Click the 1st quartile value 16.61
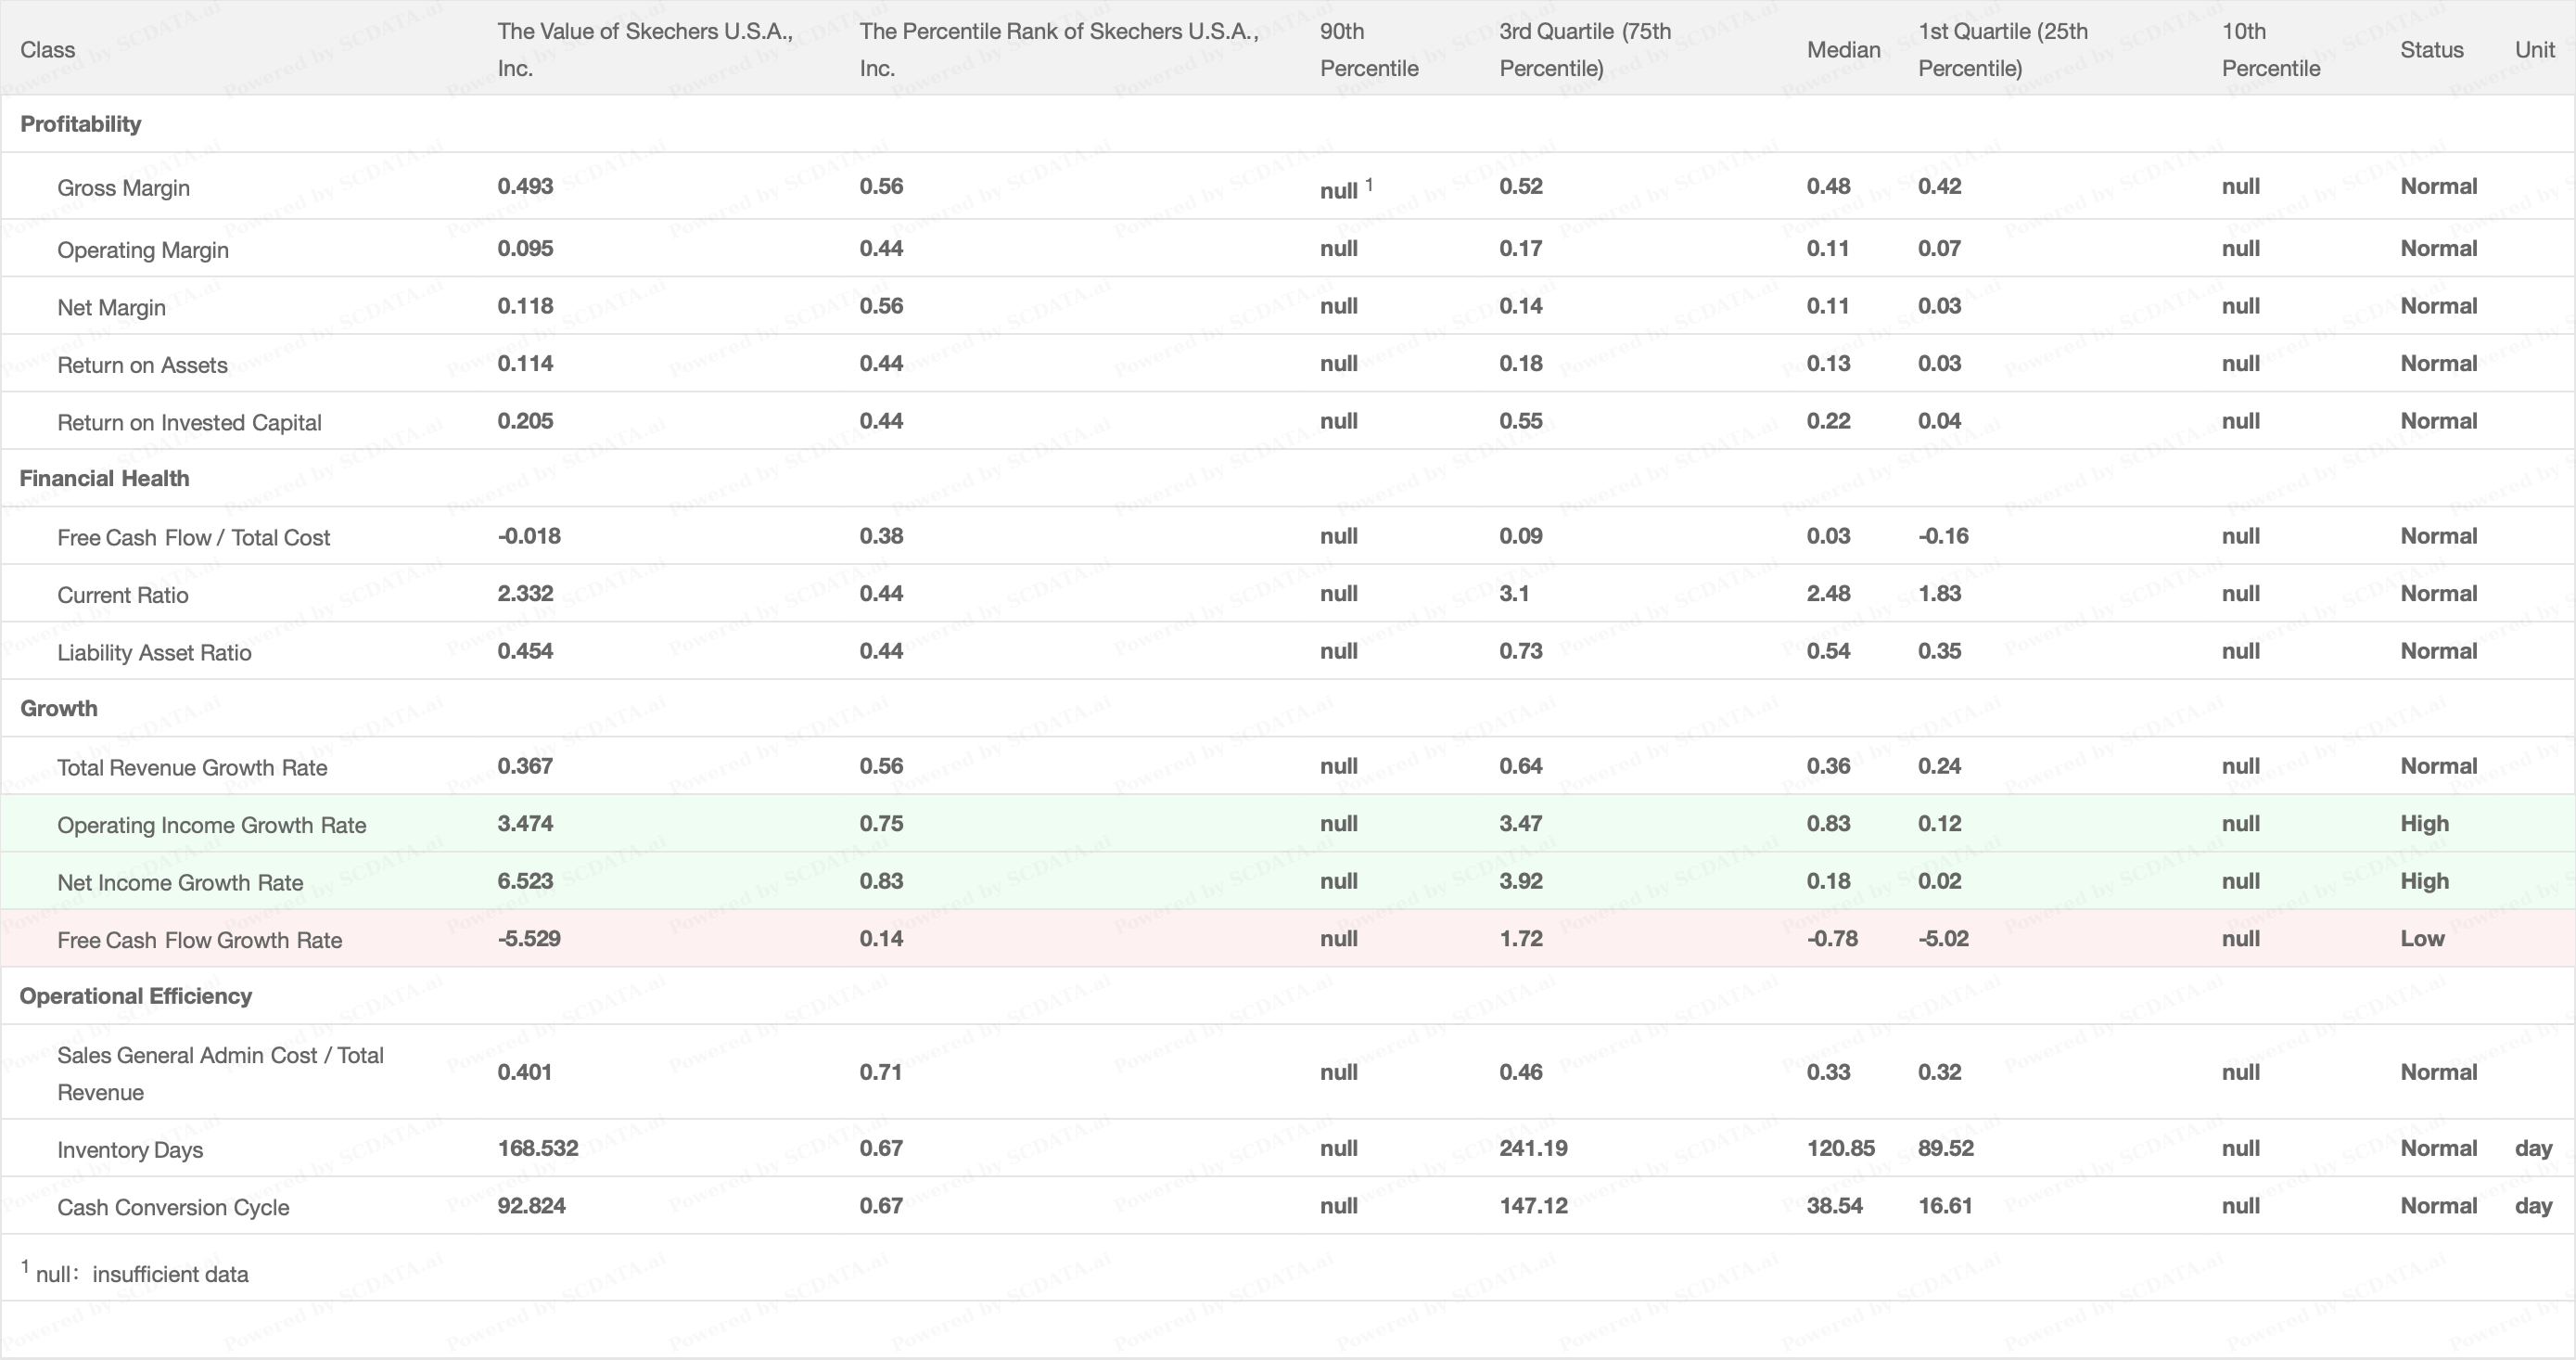 pos(1945,1205)
